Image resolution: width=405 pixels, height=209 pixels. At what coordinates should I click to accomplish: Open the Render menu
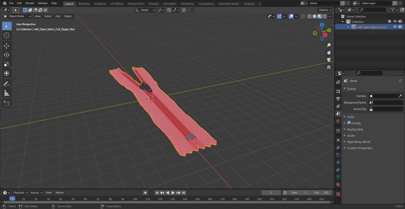coord(30,3)
